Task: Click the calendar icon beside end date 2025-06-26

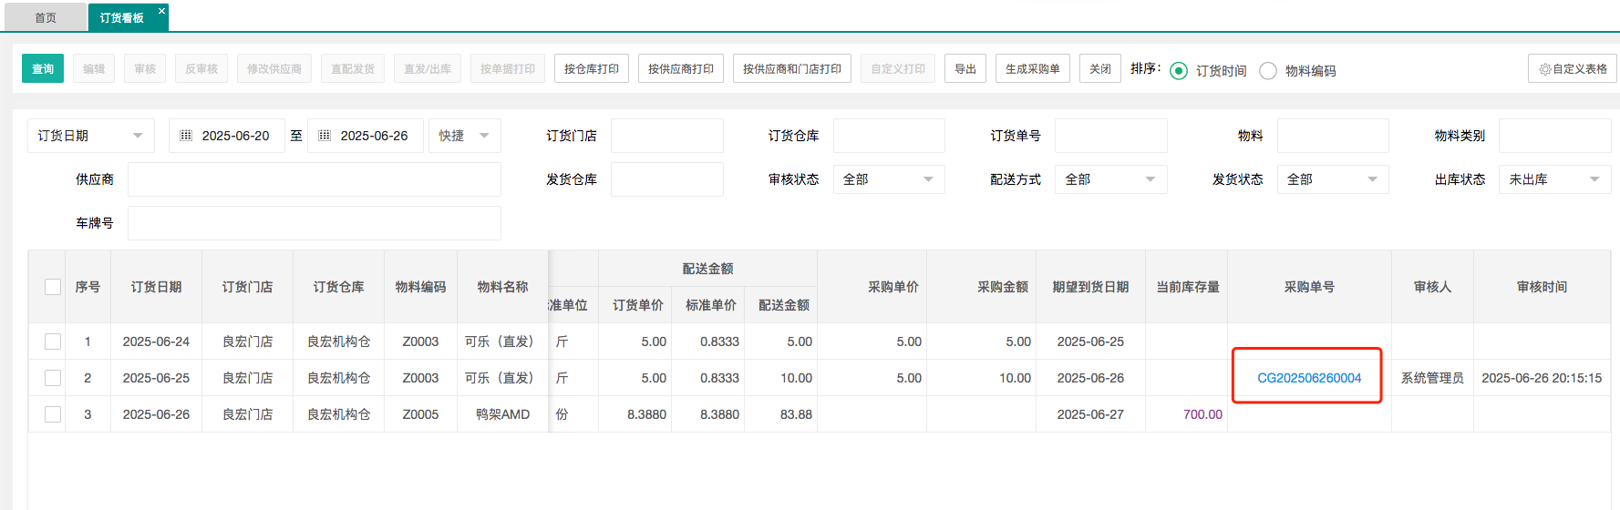Action: (x=325, y=136)
